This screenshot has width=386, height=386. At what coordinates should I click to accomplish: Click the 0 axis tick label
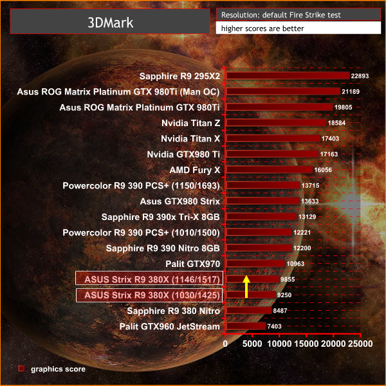tap(225, 344)
